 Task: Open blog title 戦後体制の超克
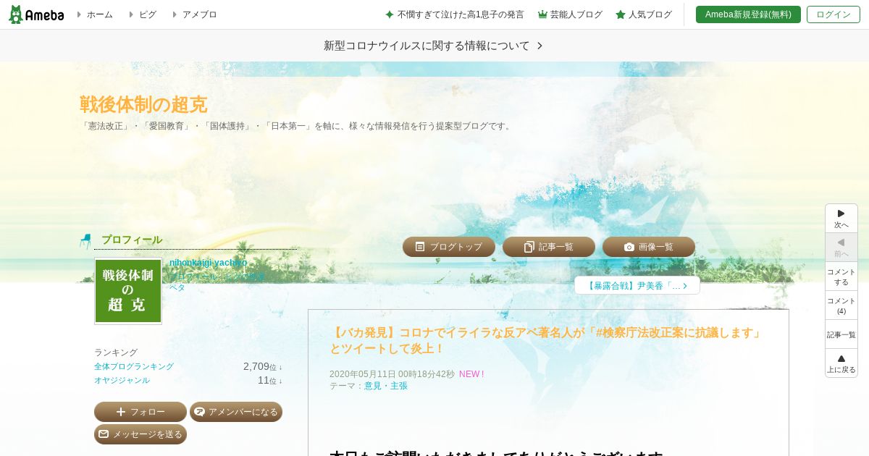(143, 104)
